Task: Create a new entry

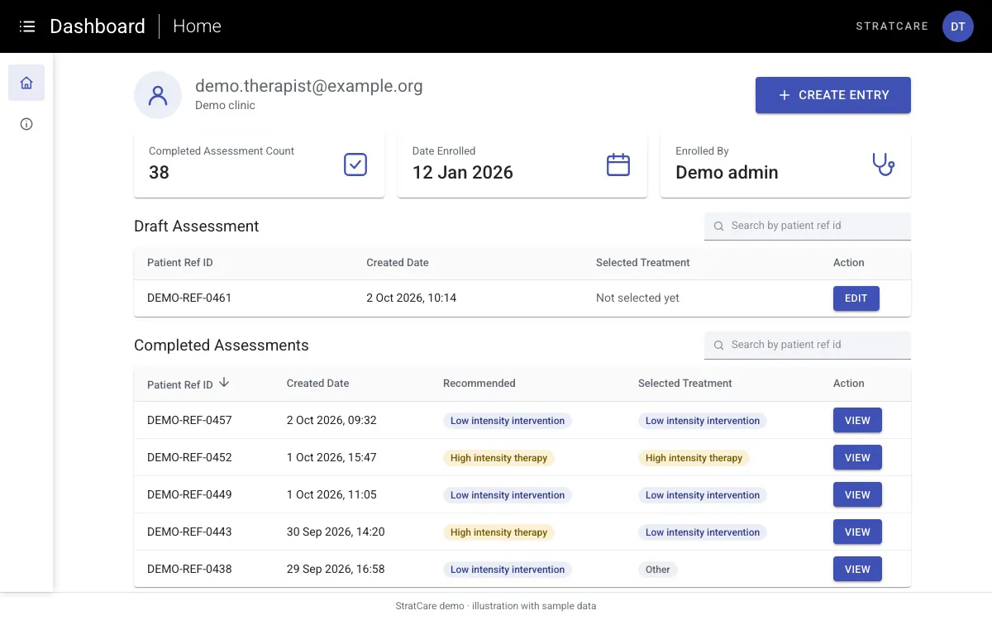Action: pos(833,95)
